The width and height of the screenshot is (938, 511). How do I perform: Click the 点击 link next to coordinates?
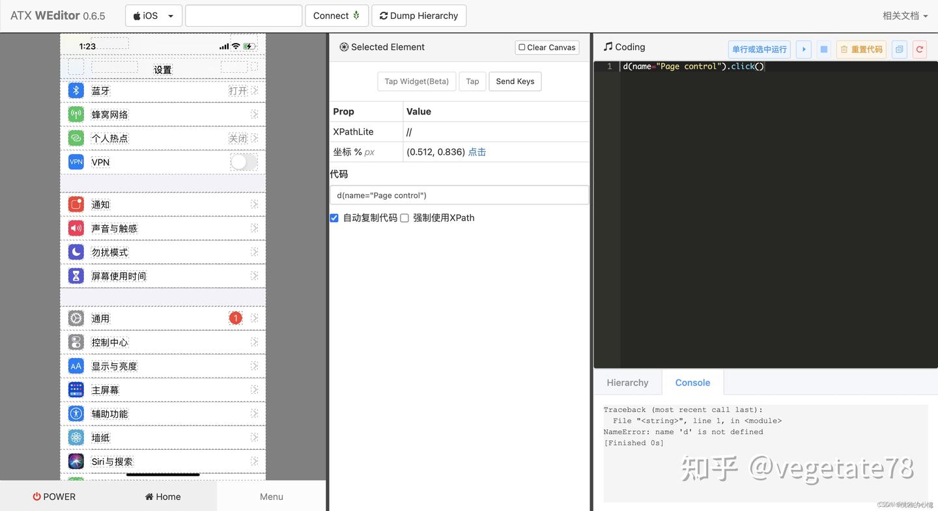click(477, 152)
